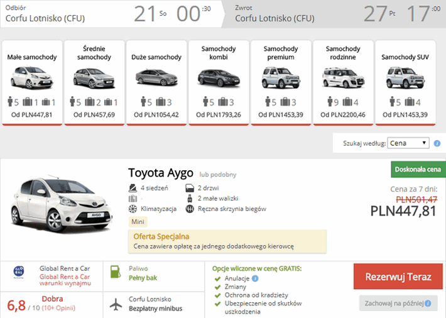
Task: Click the Od PLN2200,46 price label
Action: click(x=343, y=115)
